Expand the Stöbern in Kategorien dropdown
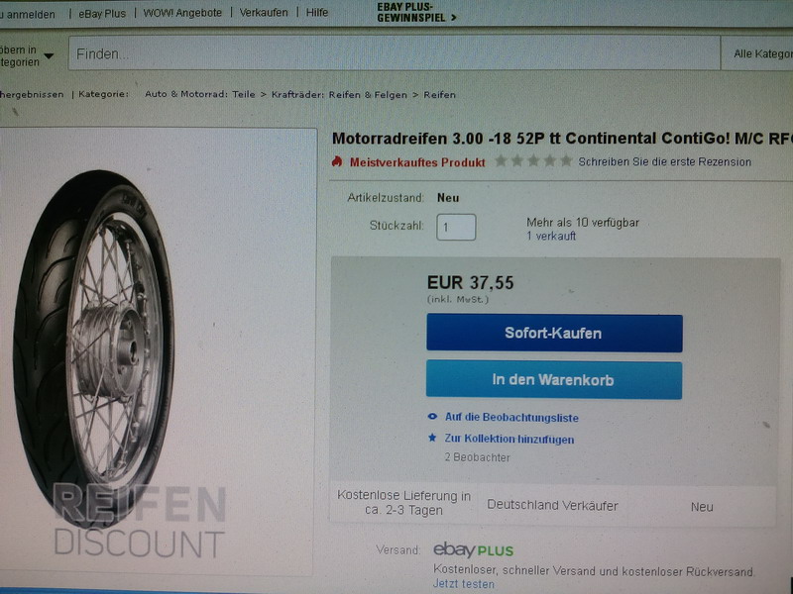Image resolution: width=793 pixels, height=594 pixels. [x=49, y=56]
